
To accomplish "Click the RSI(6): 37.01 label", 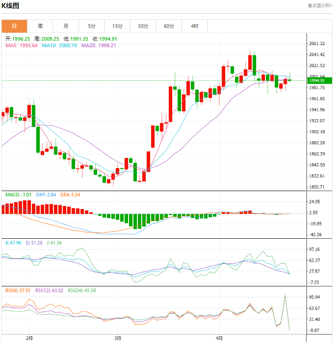I will [x=18, y=290].
